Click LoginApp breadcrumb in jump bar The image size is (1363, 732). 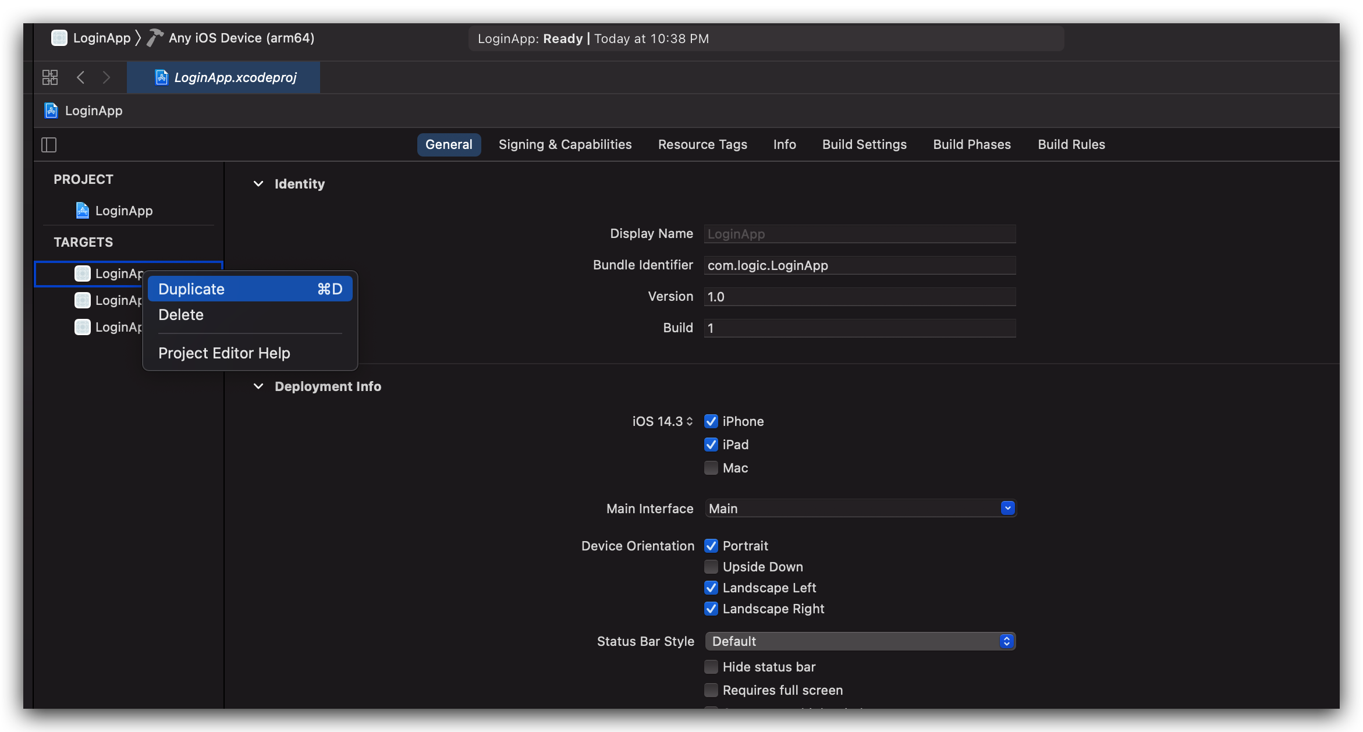(x=94, y=111)
